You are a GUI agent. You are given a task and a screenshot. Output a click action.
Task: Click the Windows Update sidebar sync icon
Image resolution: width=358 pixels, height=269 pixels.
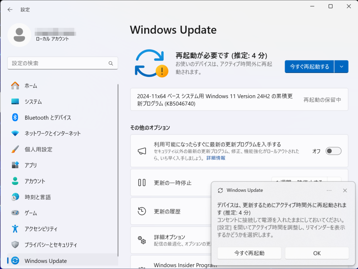tap(15, 260)
